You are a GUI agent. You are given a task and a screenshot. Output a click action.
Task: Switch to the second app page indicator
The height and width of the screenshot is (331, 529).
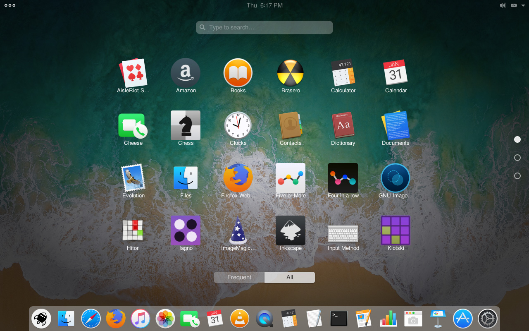(x=517, y=158)
